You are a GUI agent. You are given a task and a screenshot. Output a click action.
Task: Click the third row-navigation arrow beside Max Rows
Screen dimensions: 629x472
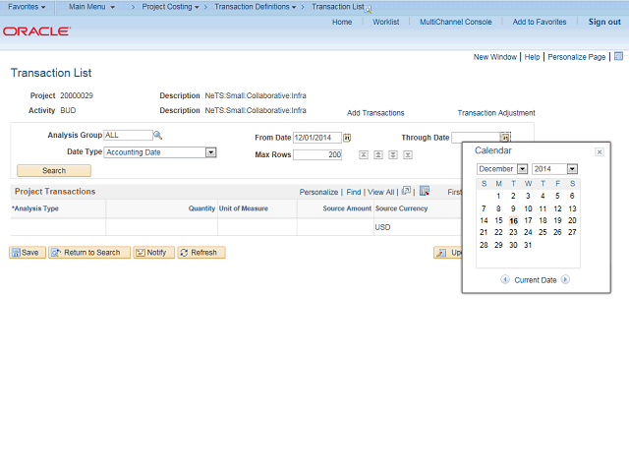(393, 155)
